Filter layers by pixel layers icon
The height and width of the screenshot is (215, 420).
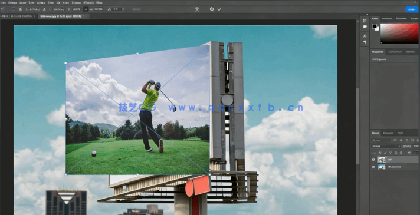coord(395,140)
